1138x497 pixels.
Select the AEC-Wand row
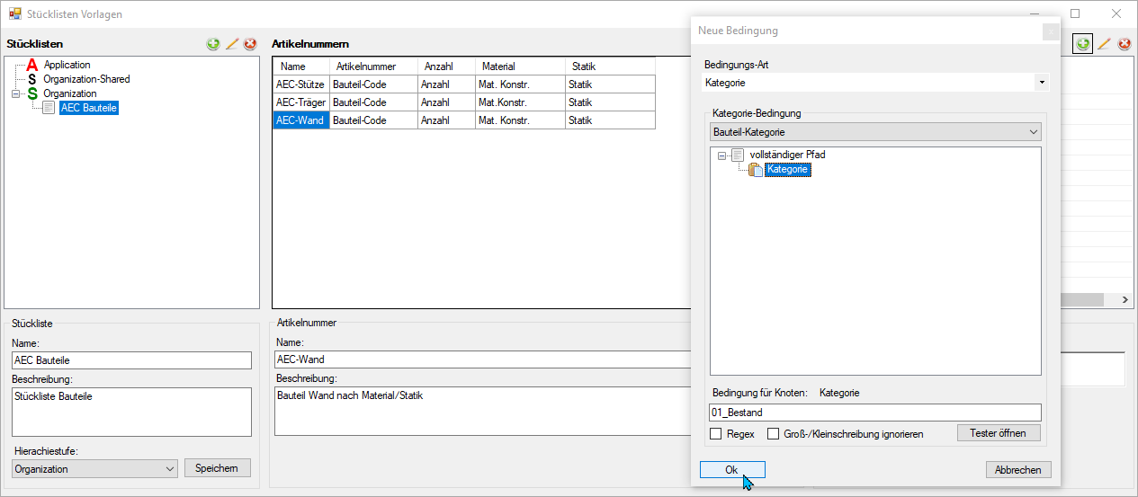coord(464,120)
